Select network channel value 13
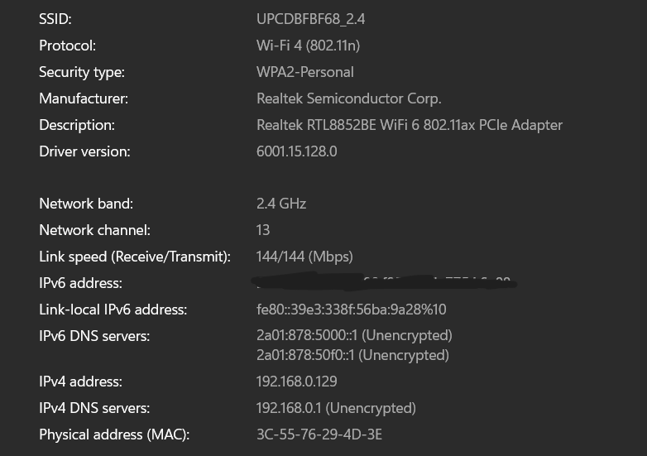 coord(263,230)
